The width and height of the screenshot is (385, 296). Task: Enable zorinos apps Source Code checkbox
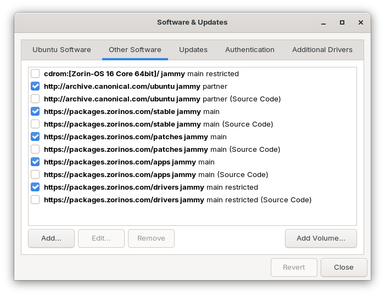pos(35,174)
